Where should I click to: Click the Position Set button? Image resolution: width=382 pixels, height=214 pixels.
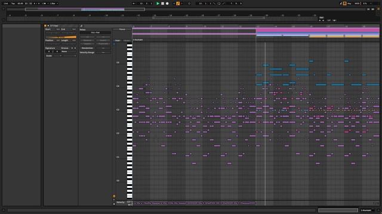click(x=58, y=40)
